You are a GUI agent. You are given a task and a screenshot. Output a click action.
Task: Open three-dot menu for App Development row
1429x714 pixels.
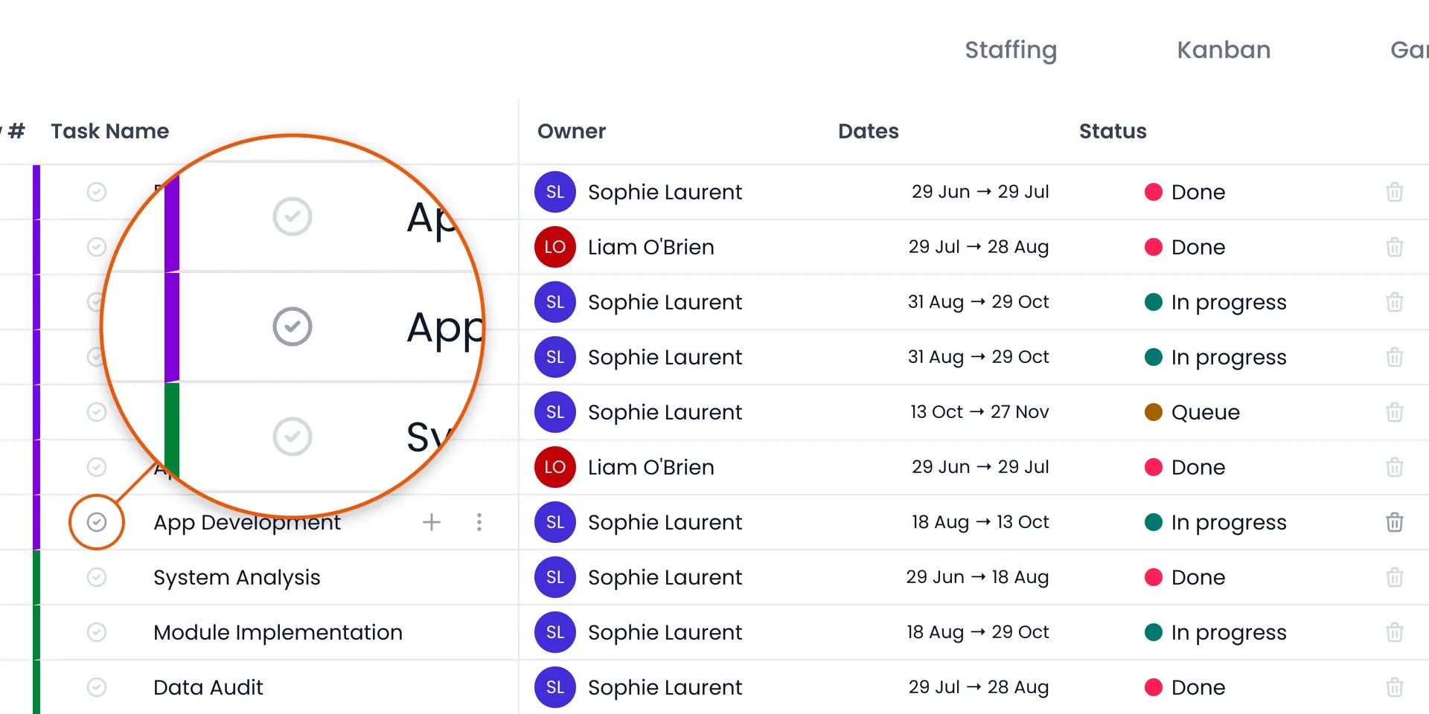point(479,522)
